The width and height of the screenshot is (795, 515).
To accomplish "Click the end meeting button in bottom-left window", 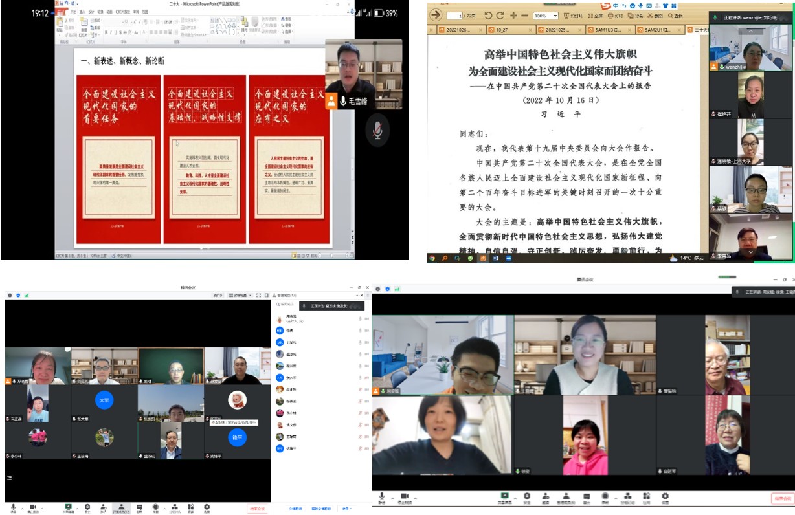I will click(257, 509).
